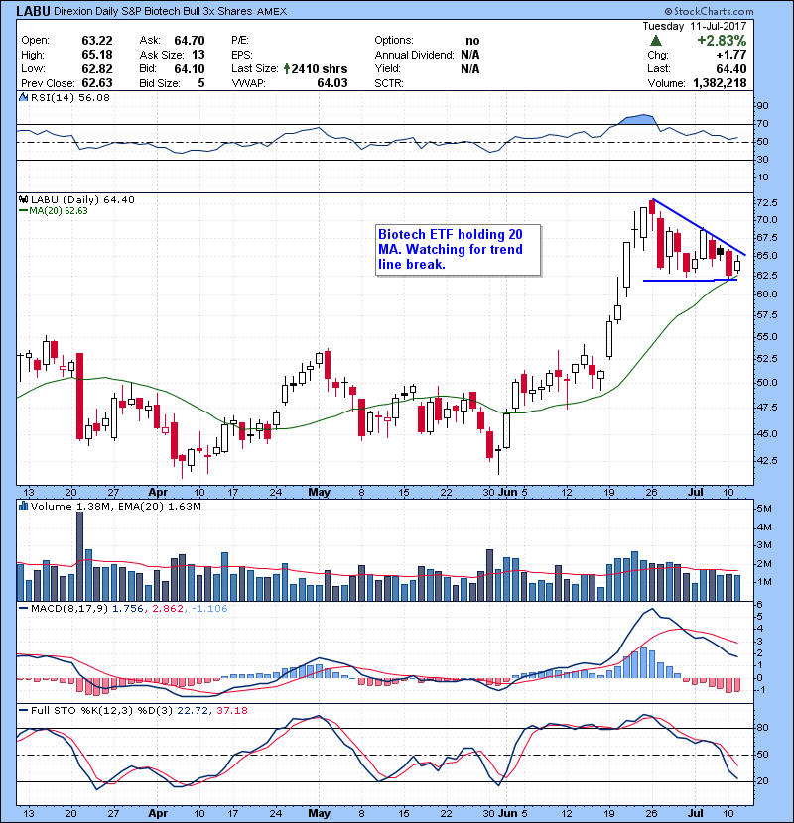The image size is (794, 823).
Task: Click the +2.83% percent change value
Action: coord(722,41)
